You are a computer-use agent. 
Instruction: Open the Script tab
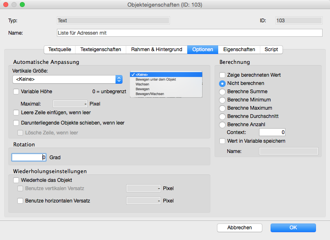point(271,49)
